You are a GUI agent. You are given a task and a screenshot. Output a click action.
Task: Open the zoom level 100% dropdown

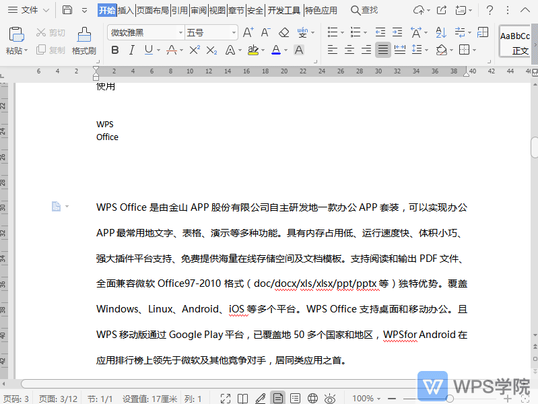click(x=379, y=399)
